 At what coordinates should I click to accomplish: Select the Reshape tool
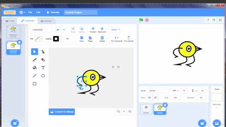point(43,52)
